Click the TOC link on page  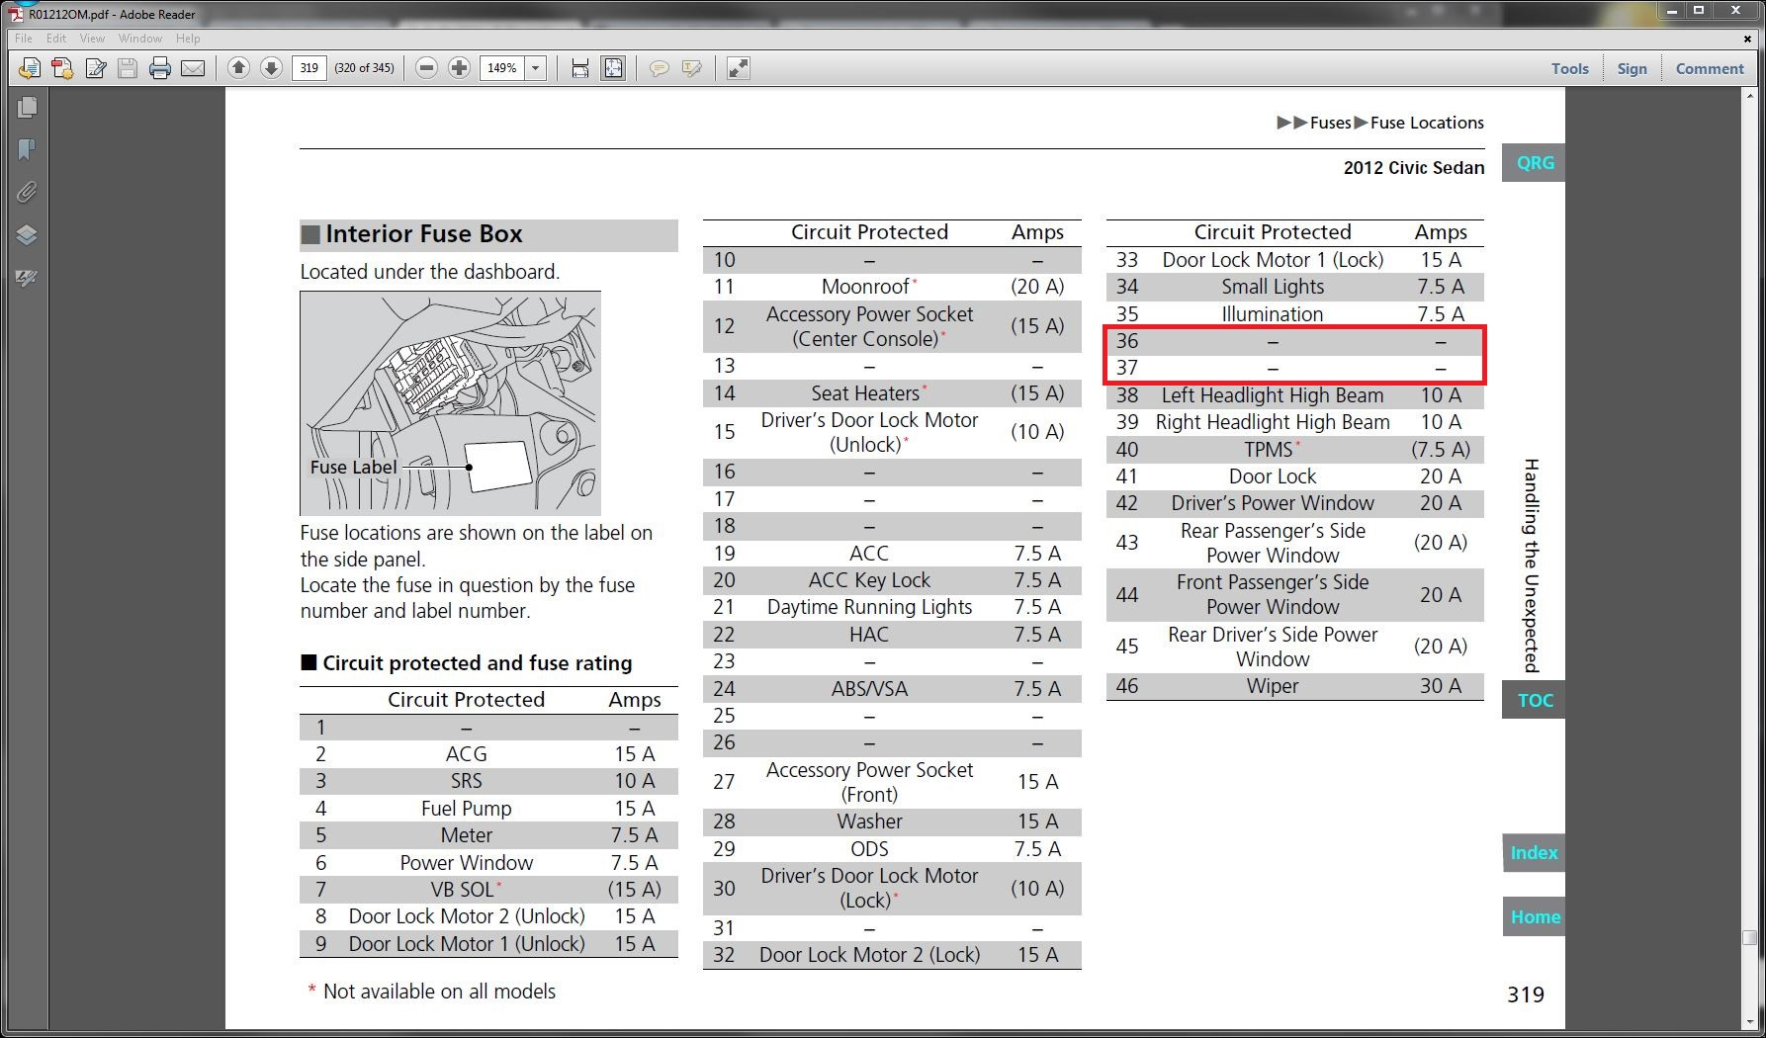1535,700
